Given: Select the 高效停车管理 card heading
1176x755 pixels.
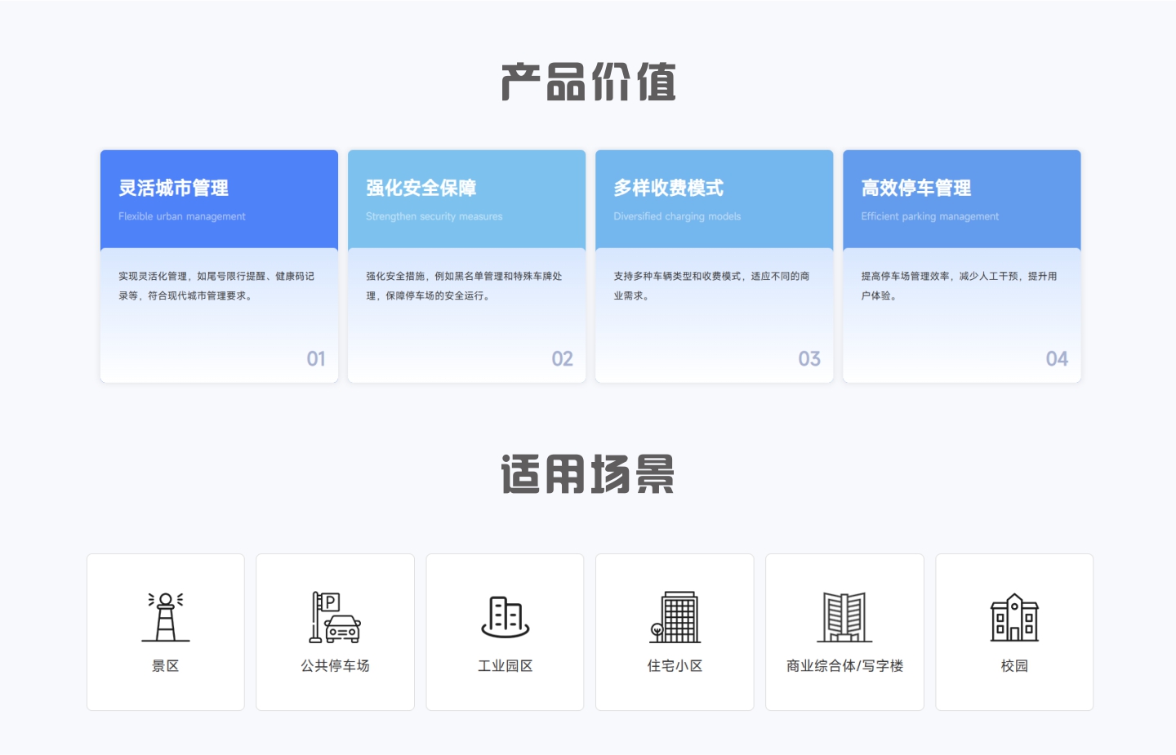Looking at the screenshot, I should (915, 189).
